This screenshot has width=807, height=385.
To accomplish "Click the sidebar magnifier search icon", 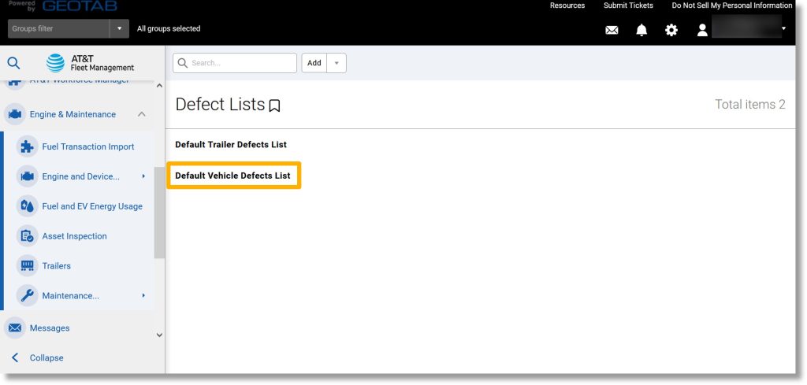I will [14, 63].
